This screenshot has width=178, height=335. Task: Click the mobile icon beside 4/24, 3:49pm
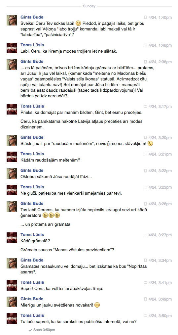coord(146,299)
